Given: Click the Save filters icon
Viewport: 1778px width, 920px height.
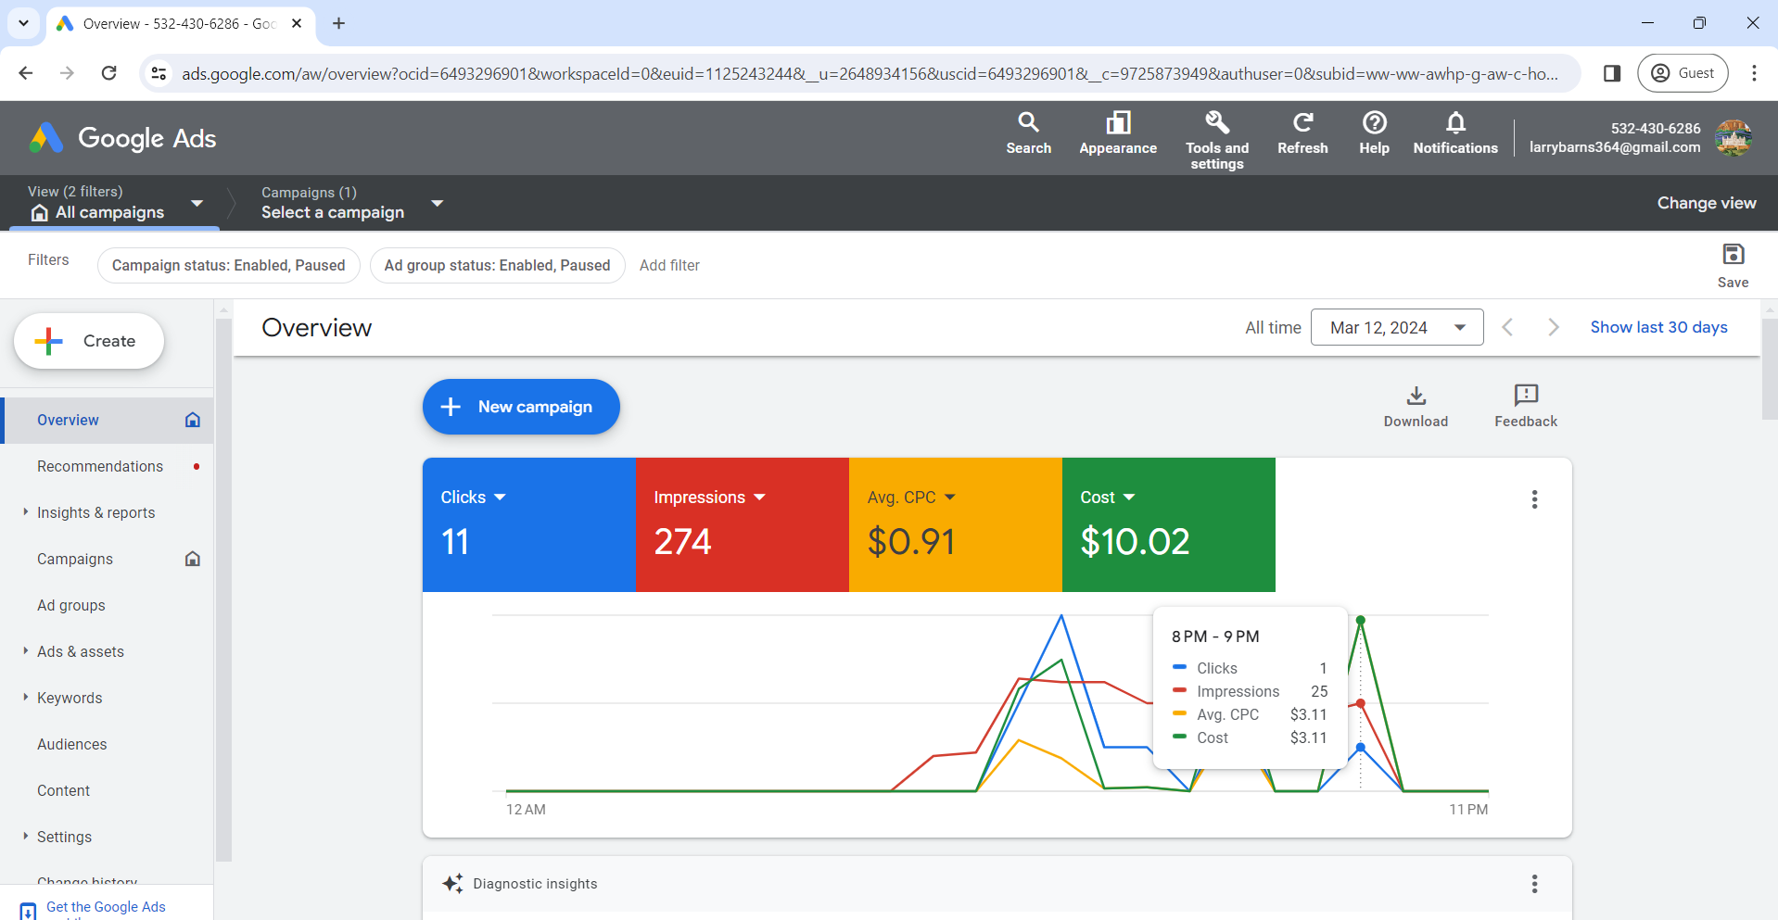Looking at the screenshot, I should pos(1733,255).
